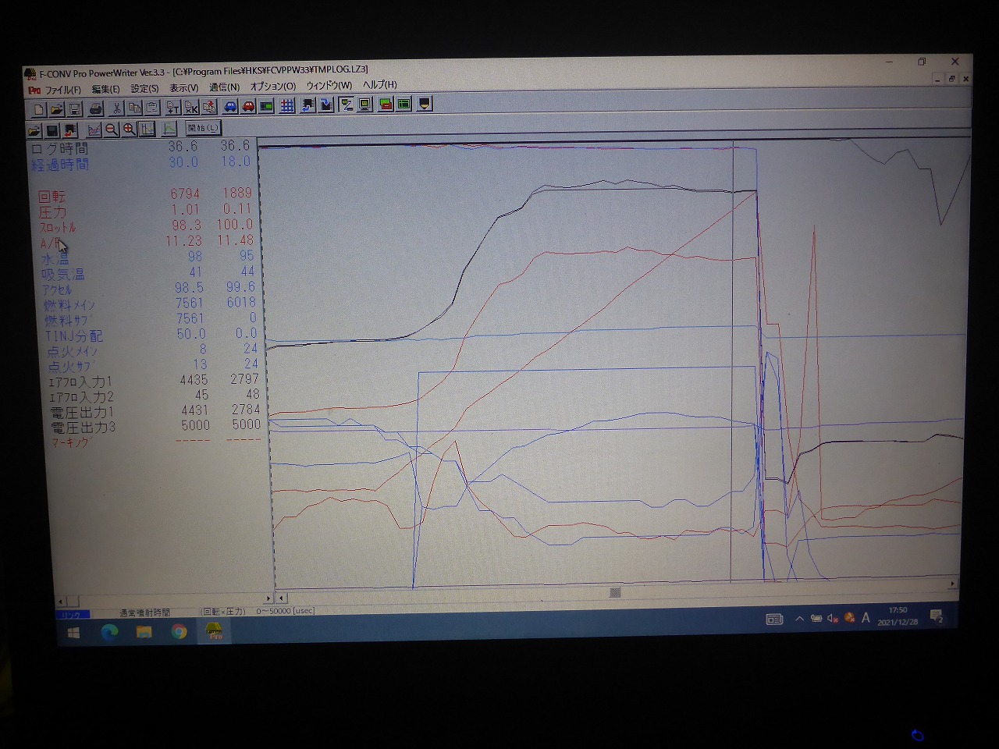The image size is (999, 749).
Task: Toggle the graph cursor mode icon
Action: click(147, 130)
